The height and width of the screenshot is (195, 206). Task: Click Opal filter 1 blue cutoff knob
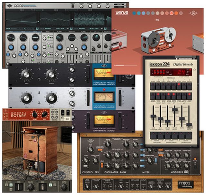click(60, 47)
